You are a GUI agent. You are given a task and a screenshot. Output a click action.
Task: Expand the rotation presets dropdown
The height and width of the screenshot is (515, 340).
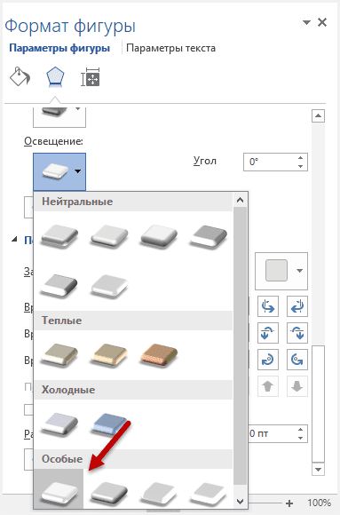pos(281,271)
